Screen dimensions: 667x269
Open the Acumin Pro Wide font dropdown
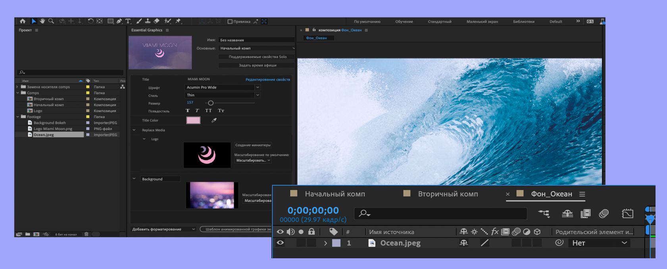click(x=223, y=87)
